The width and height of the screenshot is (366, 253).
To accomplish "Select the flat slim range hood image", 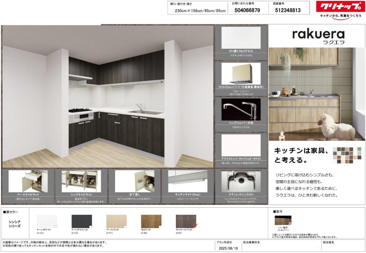I will coord(241,74).
